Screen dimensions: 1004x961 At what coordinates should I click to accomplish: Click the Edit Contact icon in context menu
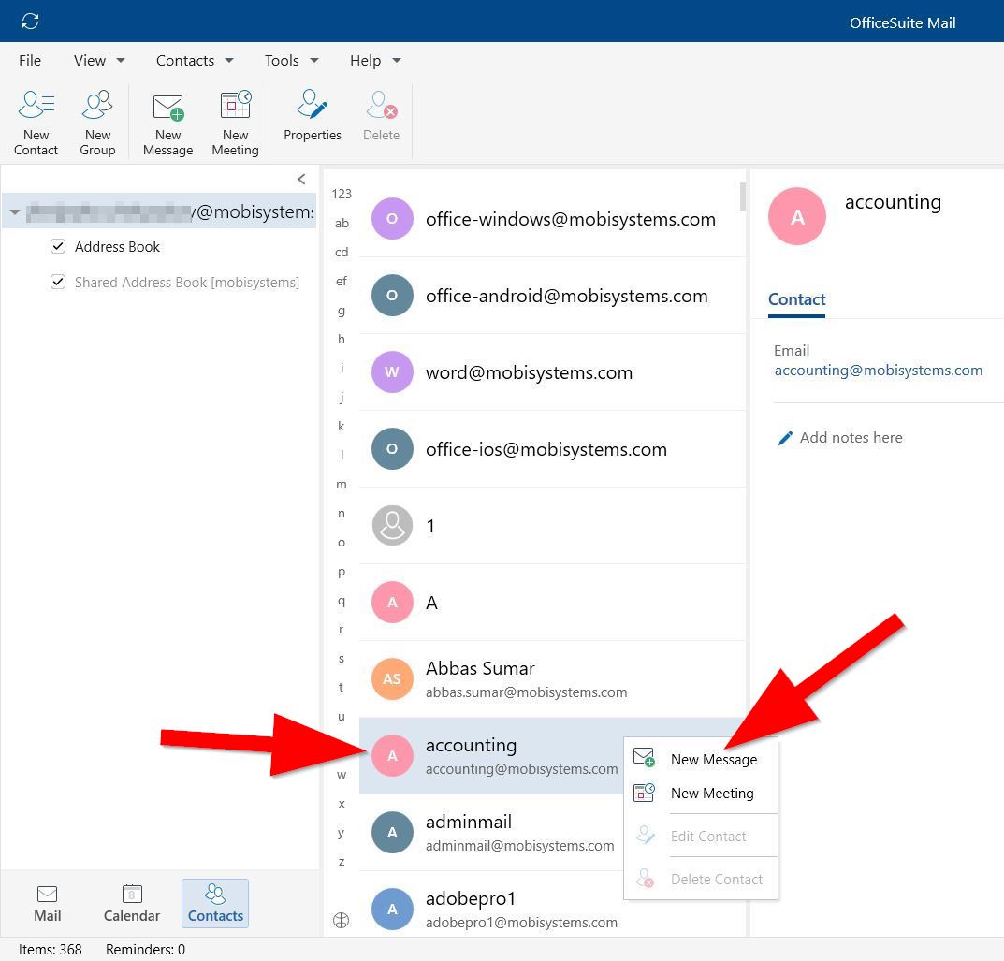[x=646, y=836]
